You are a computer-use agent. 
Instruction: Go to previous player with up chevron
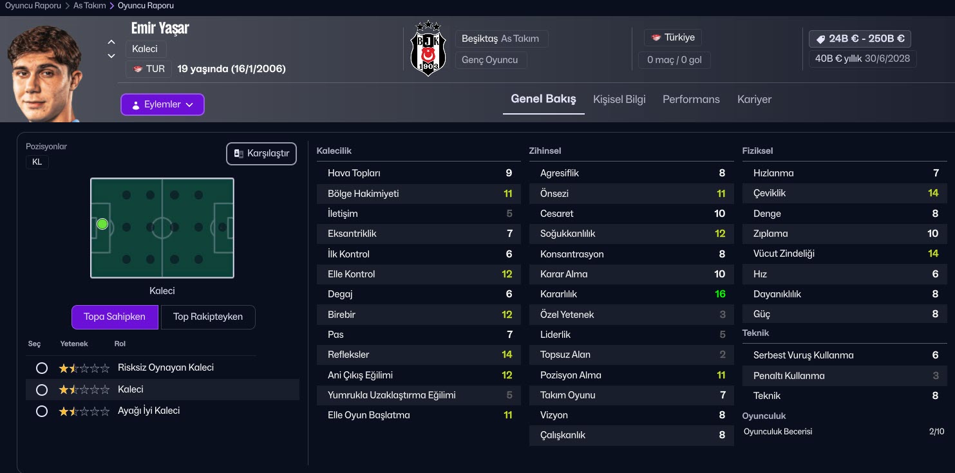point(111,42)
